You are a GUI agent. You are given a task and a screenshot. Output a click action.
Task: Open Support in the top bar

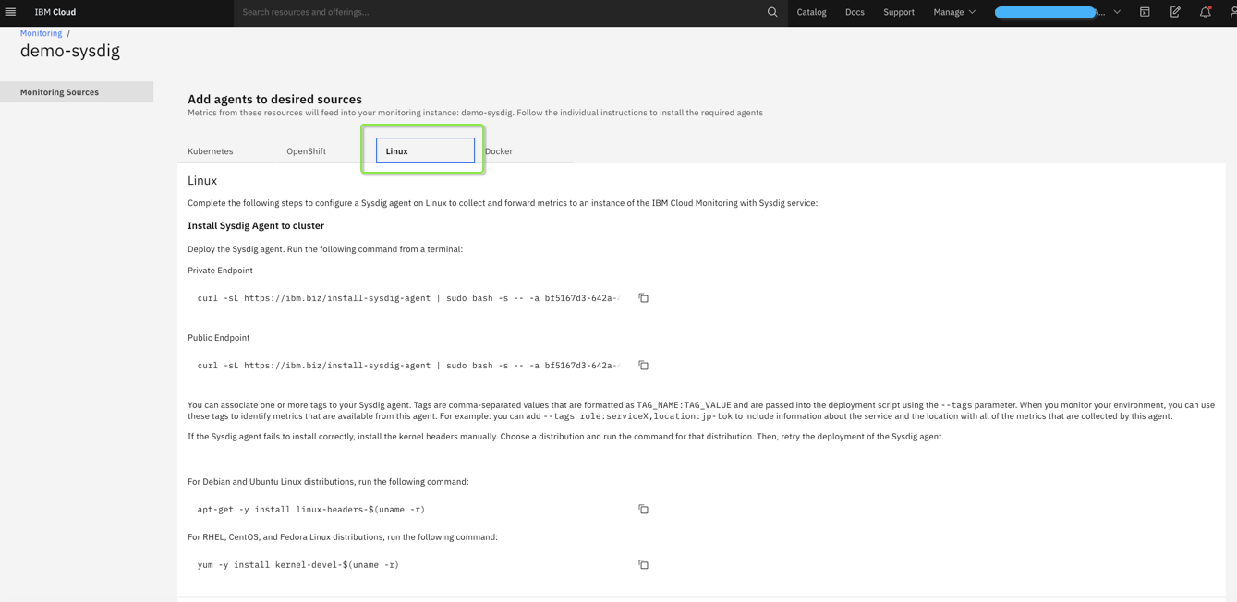(899, 12)
